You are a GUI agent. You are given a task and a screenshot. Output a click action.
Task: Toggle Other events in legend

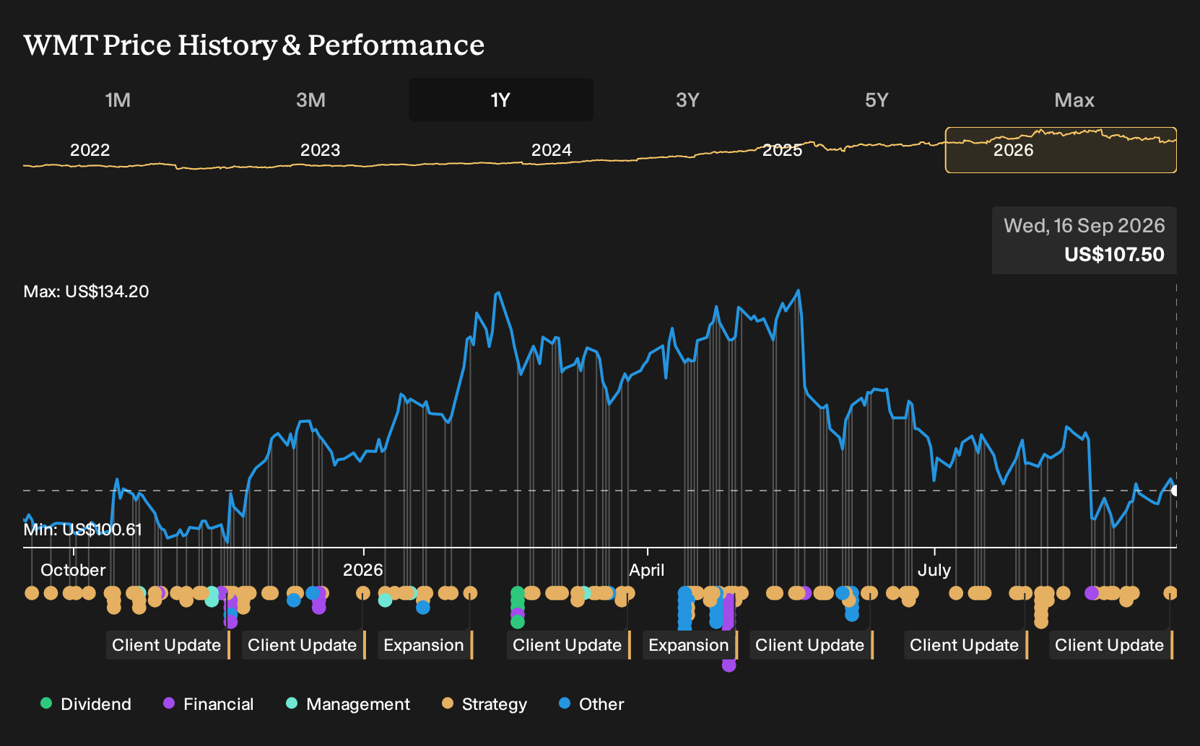click(591, 704)
